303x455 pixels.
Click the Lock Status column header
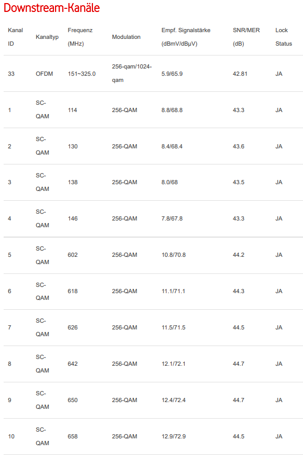[284, 37]
